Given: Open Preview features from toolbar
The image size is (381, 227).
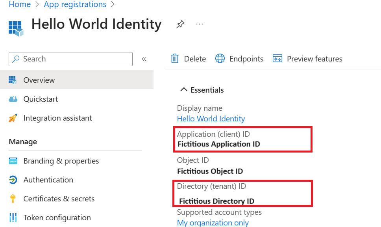Looking at the screenshot, I should point(314,59).
